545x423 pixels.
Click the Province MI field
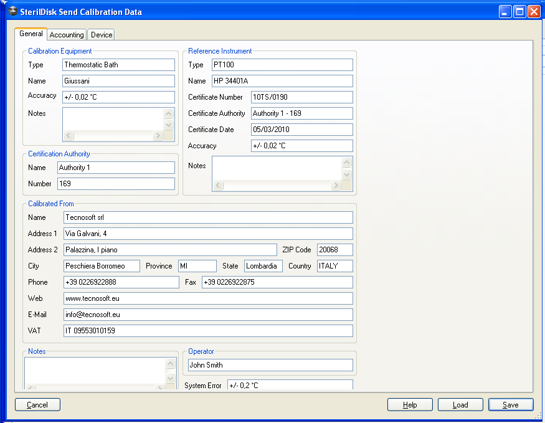197,266
